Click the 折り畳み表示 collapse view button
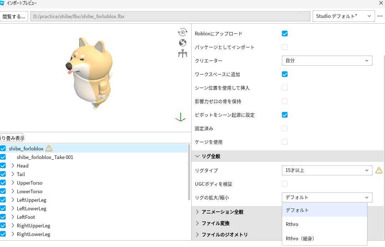The width and height of the screenshot is (385, 247). [12, 138]
